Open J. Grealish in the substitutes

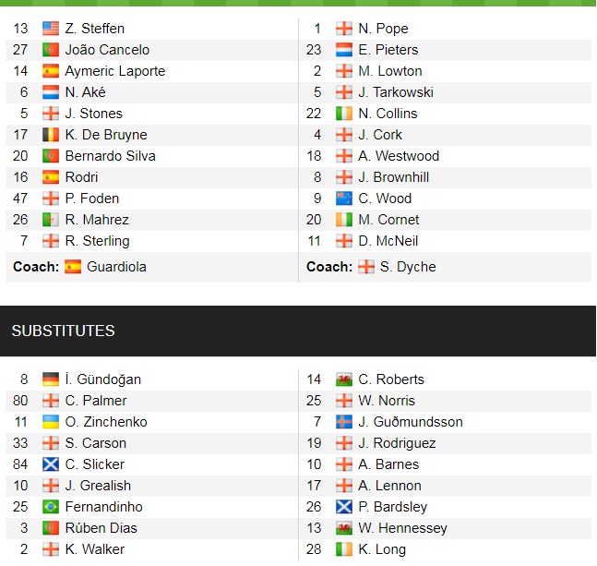[98, 486]
